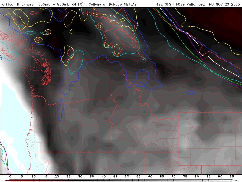Click the red "2840" contour label
Viewport: 242px width, 182px height.
coord(89,13)
